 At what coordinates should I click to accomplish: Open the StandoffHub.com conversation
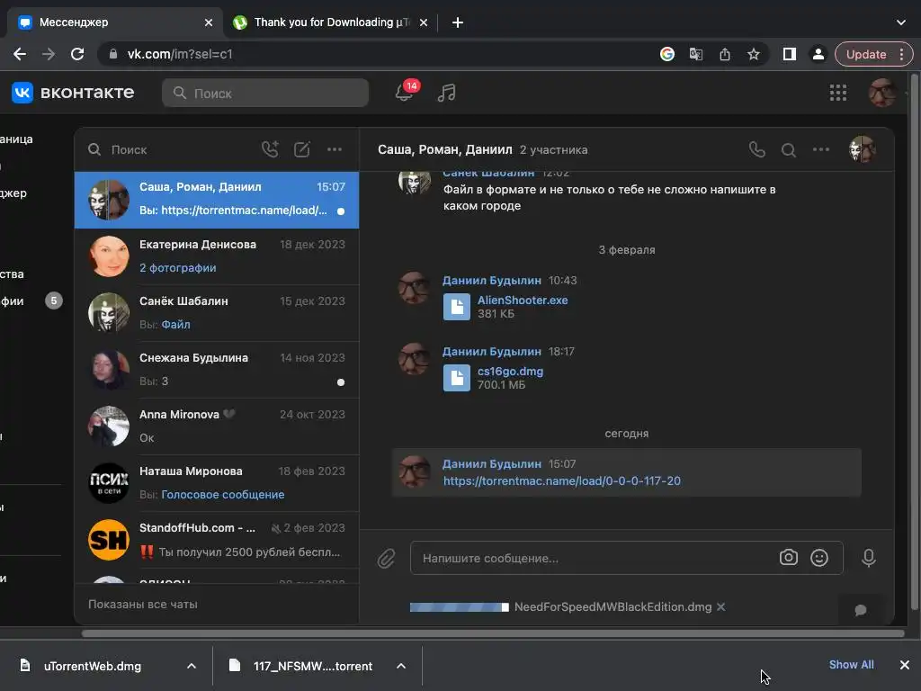216,540
